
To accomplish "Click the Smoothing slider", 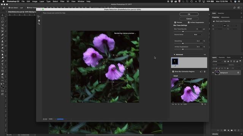I will coord(188,43).
